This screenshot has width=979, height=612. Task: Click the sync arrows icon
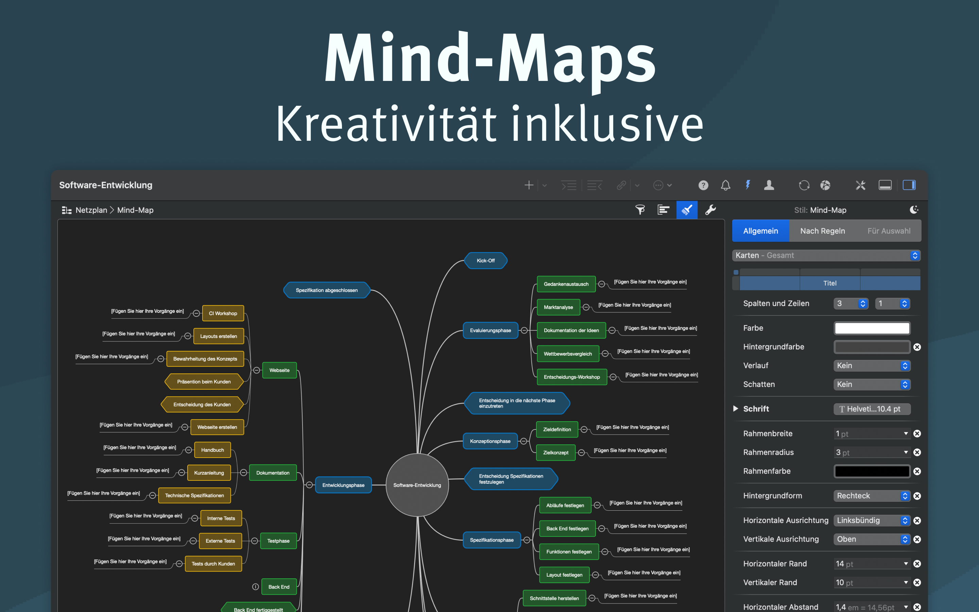pos(804,185)
